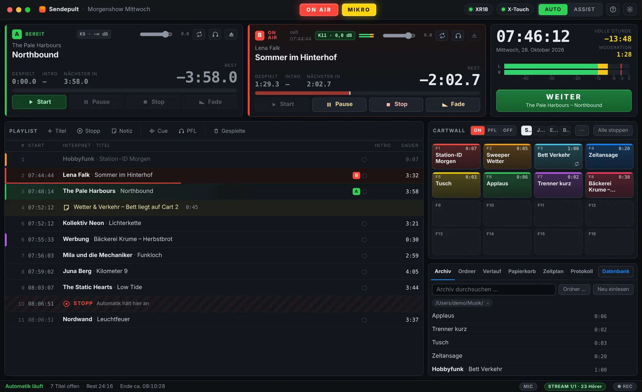Click the Archiv durchsuchen search field

[494, 289]
